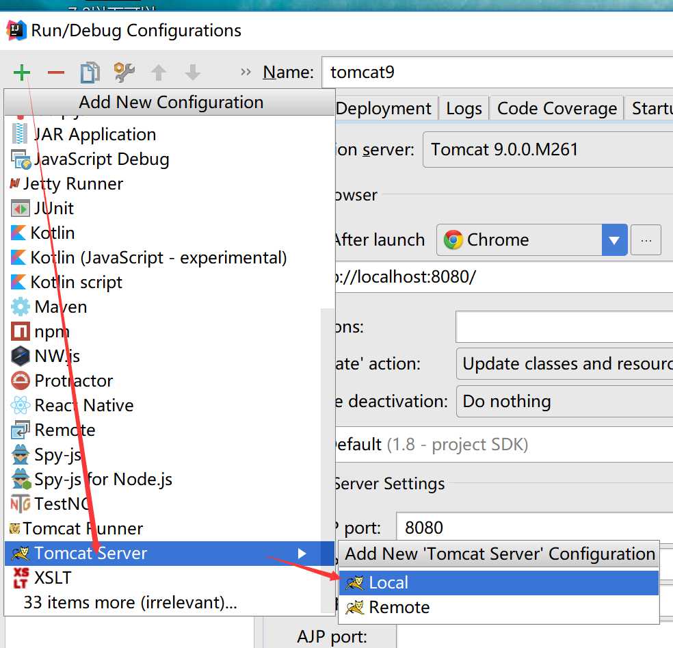Select JUnit configuration type
The height and width of the screenshot is (648, 673).
click(x=170, y=208)
